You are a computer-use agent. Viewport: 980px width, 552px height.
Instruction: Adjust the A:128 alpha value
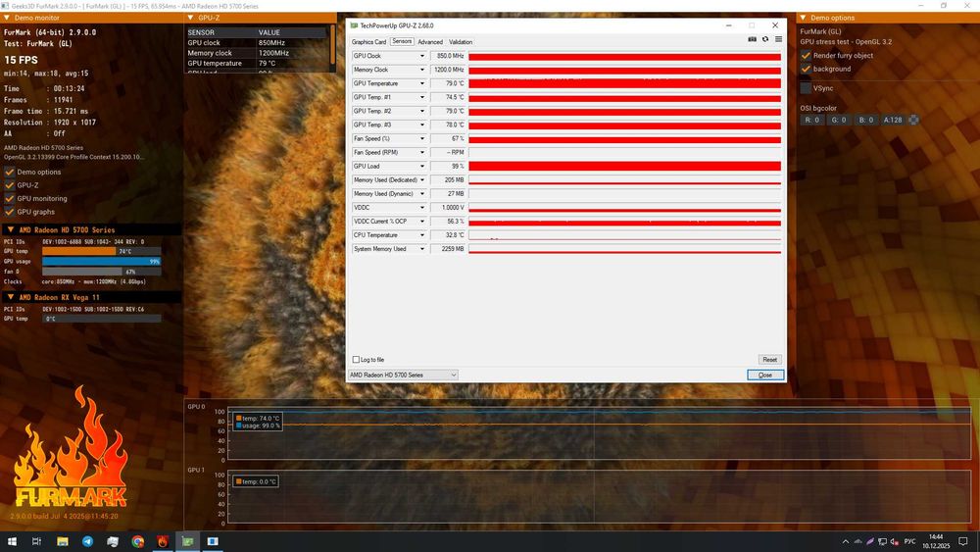pos(893,120)
